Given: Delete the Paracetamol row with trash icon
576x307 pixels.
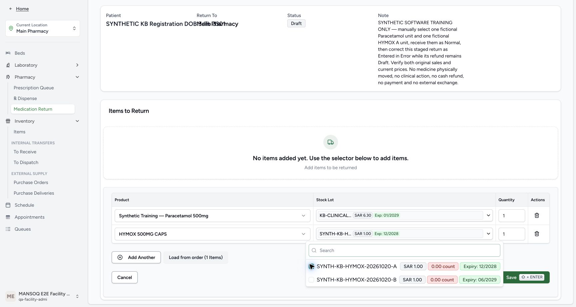Looking at the screenshot, I should pos(537,215).
